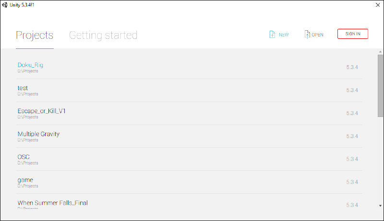
Task: Select the game project row
Action: 25,180
